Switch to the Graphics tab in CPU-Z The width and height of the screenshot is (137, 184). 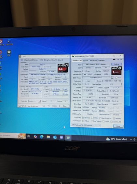pos(48,60)
